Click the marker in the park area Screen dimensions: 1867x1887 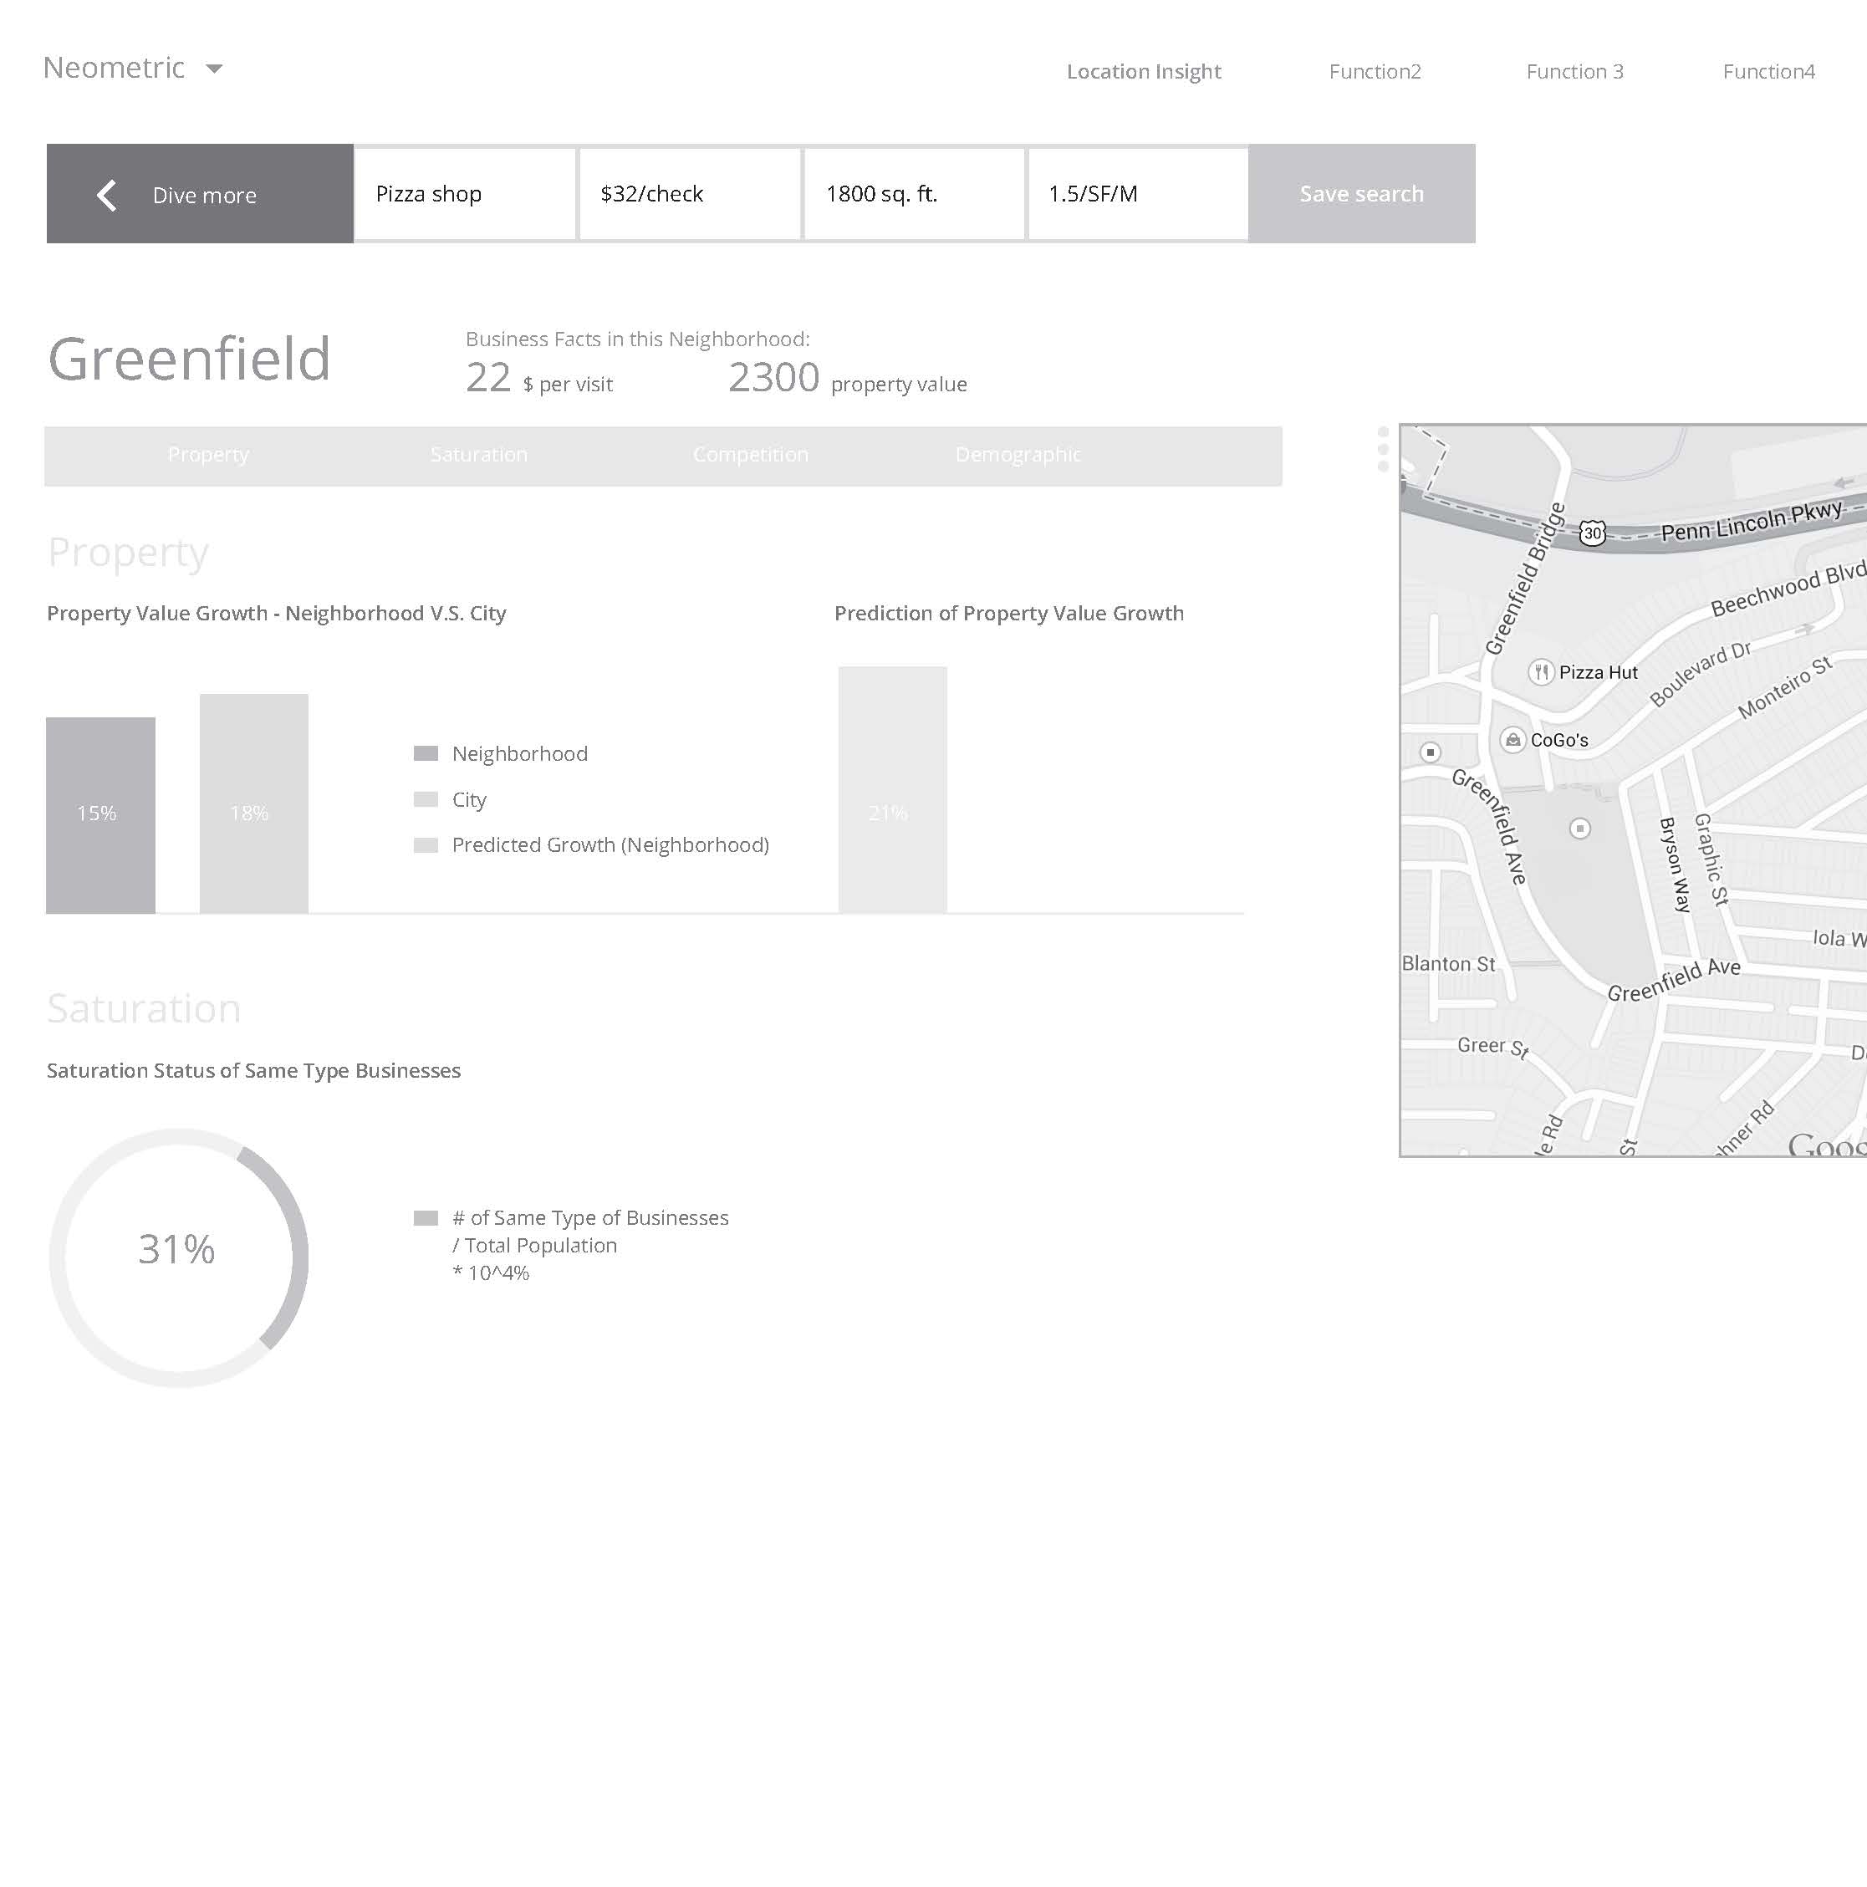tap(1579, 829)
